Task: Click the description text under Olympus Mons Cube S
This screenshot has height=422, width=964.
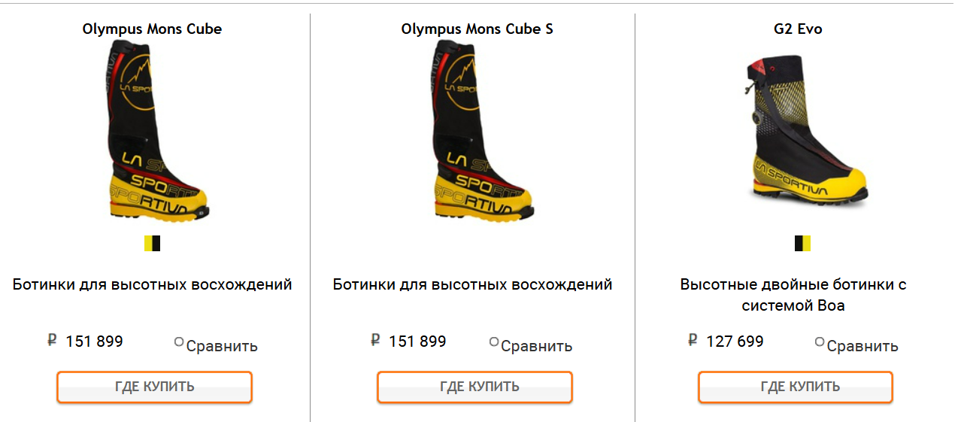Action: tap(472, 285)
